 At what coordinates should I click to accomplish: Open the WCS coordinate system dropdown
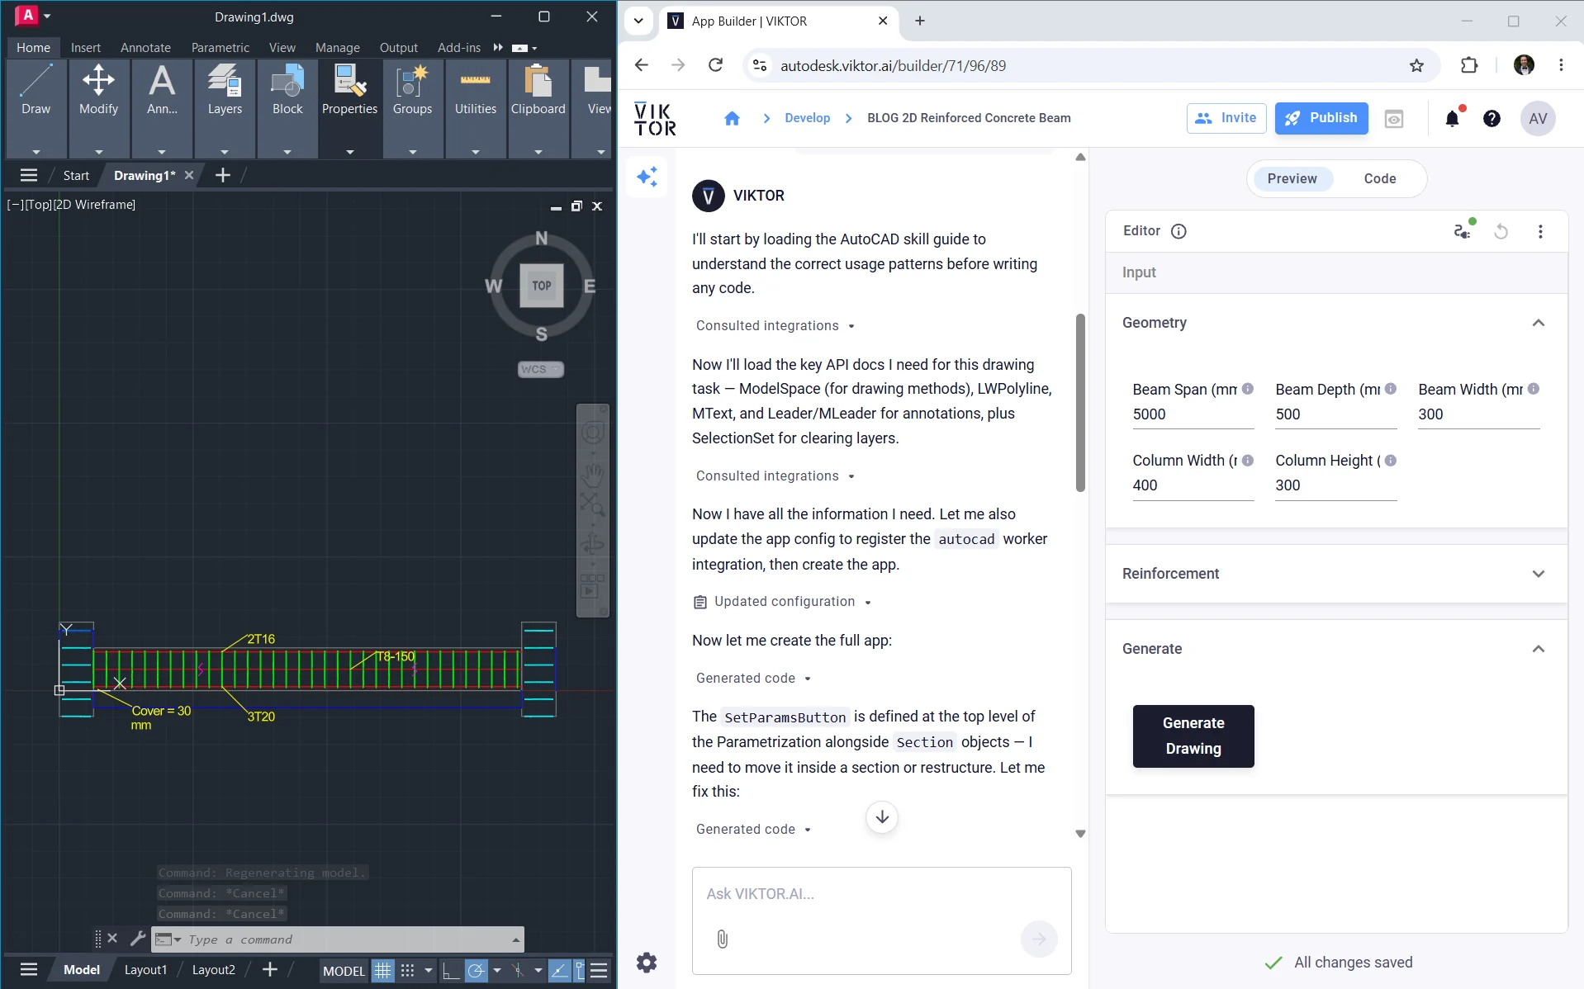pos(541,369)
